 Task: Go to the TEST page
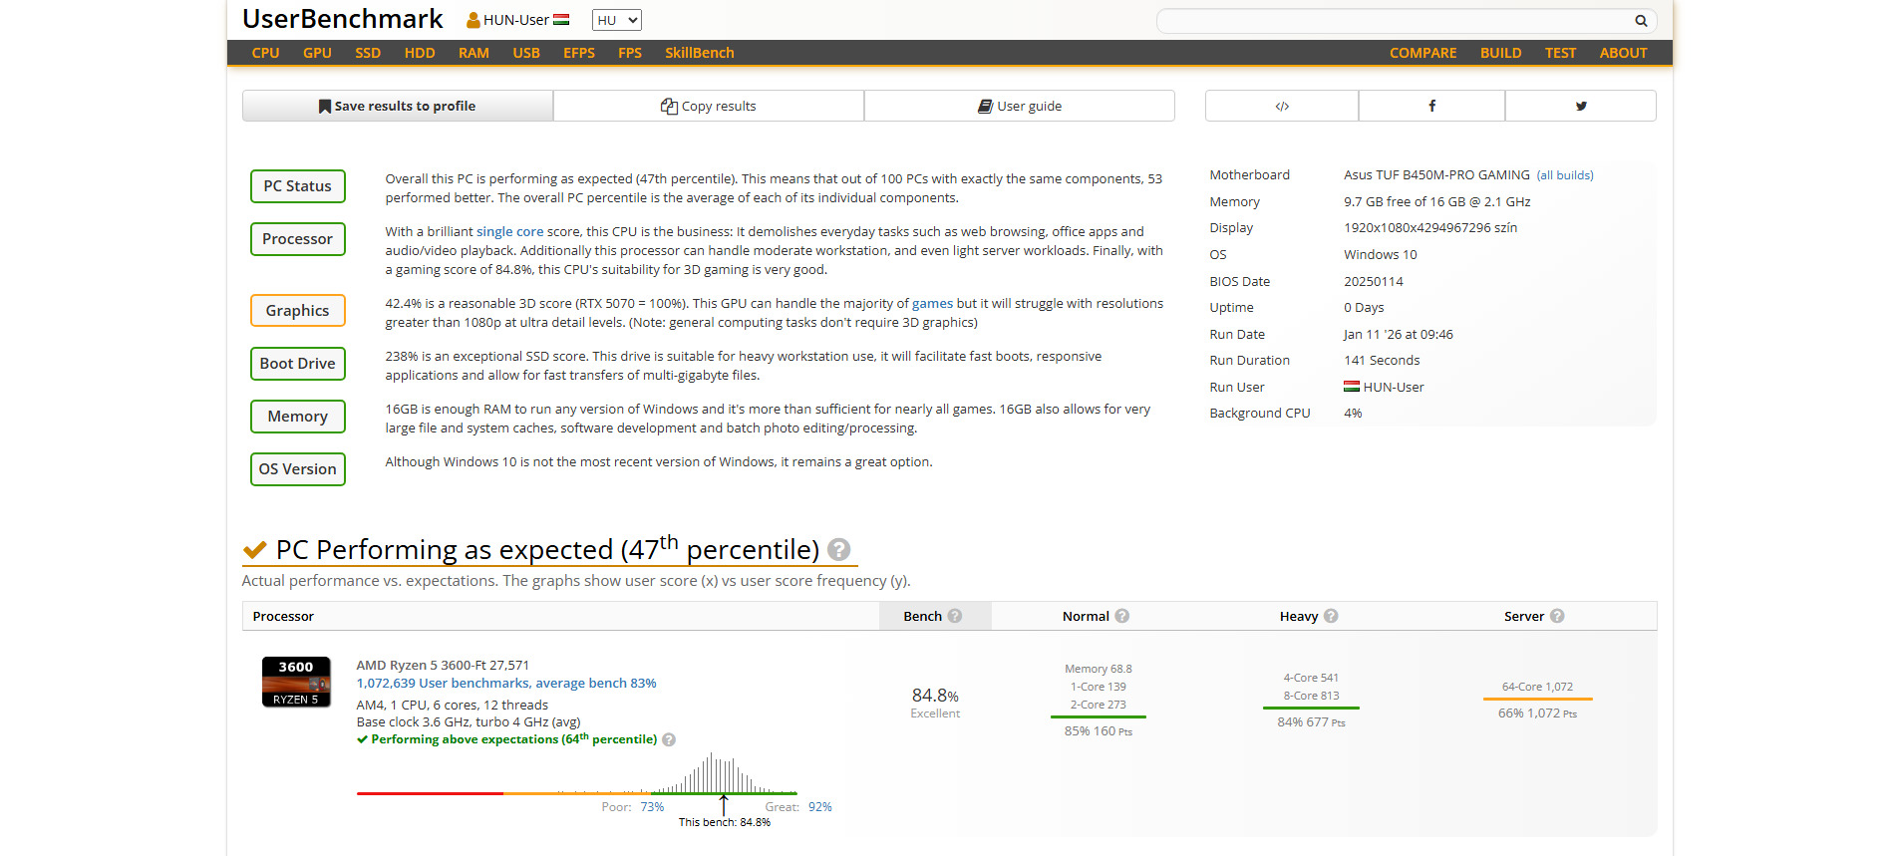[1560, 53]
